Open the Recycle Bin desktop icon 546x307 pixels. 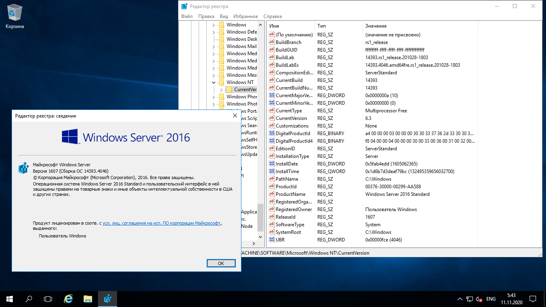(x=14, y=17)
